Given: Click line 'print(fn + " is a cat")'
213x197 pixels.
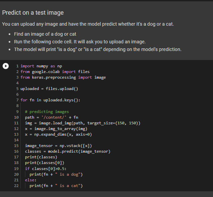Looking at the screenshot, I should (56, 186).
